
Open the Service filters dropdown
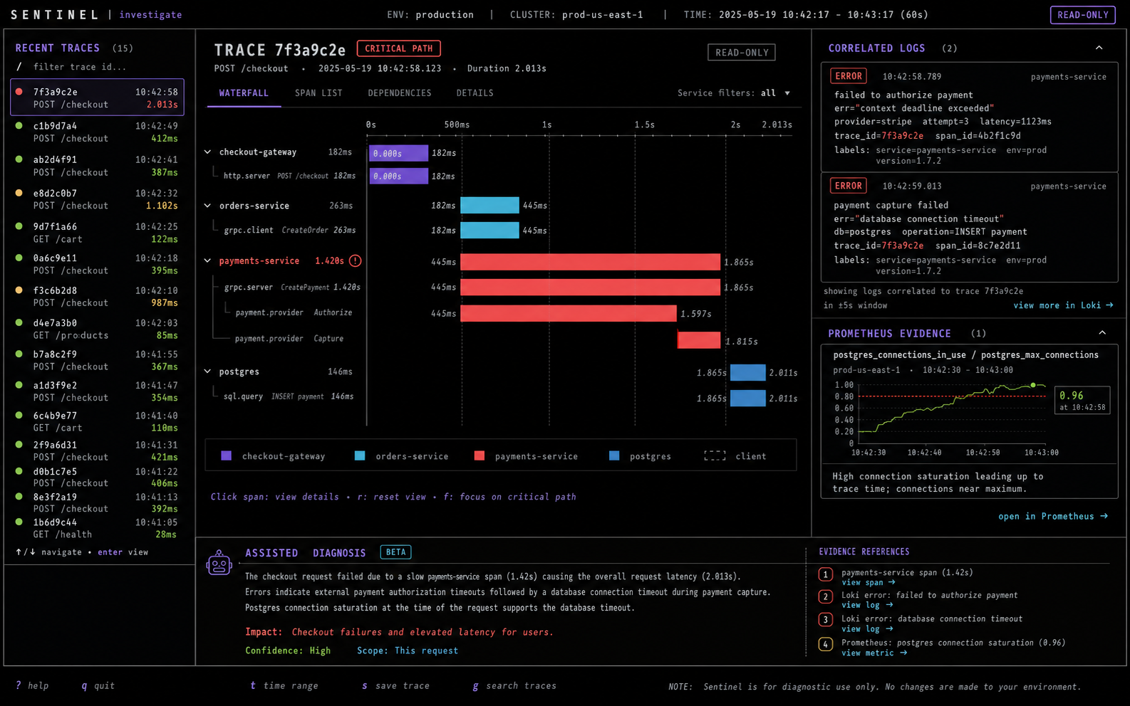point(734,93)
